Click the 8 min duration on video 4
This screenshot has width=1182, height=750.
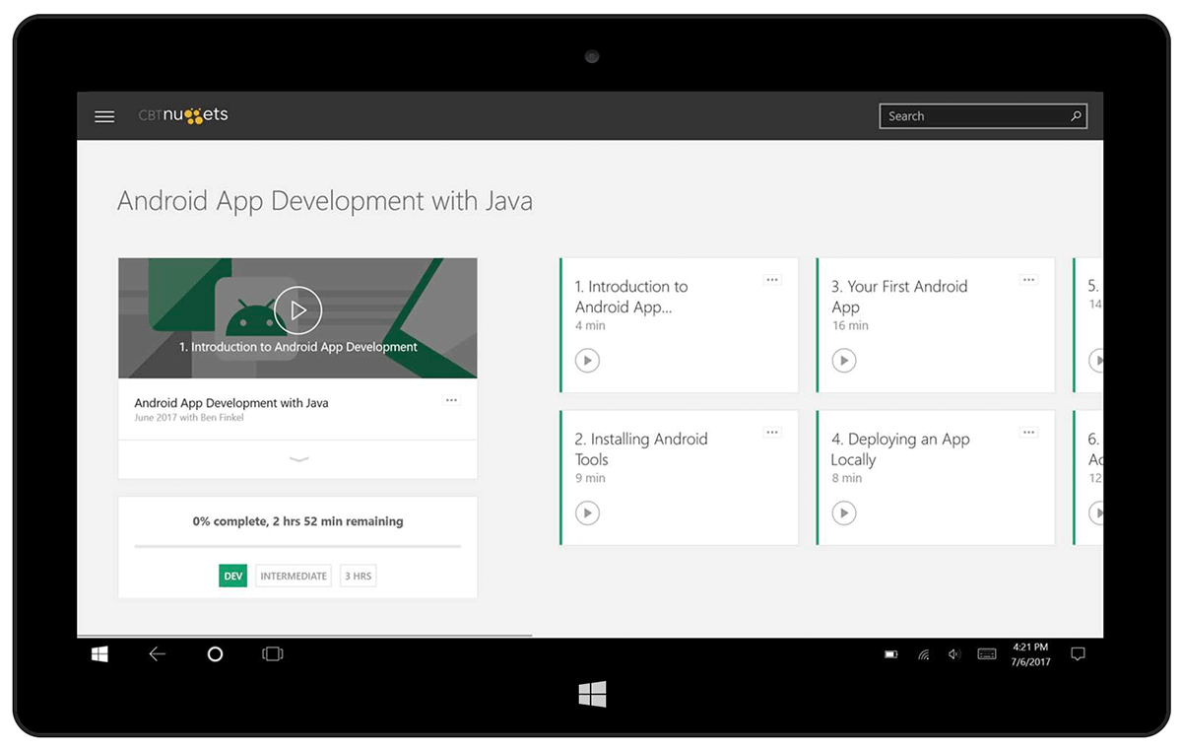(846, 478)
